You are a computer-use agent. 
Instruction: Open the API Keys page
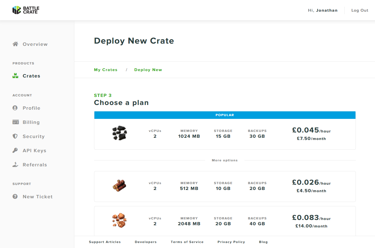click(35, 151)
